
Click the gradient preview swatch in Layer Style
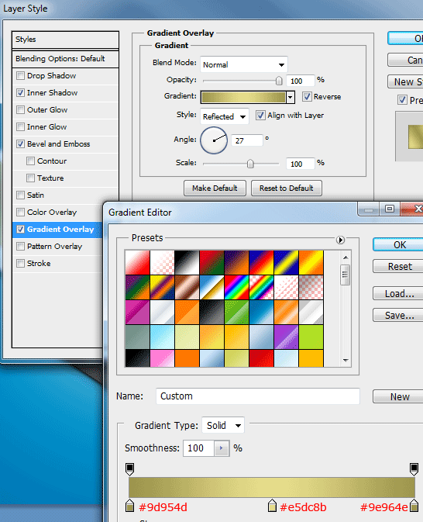pyautogui.click(x=243, y=97)
